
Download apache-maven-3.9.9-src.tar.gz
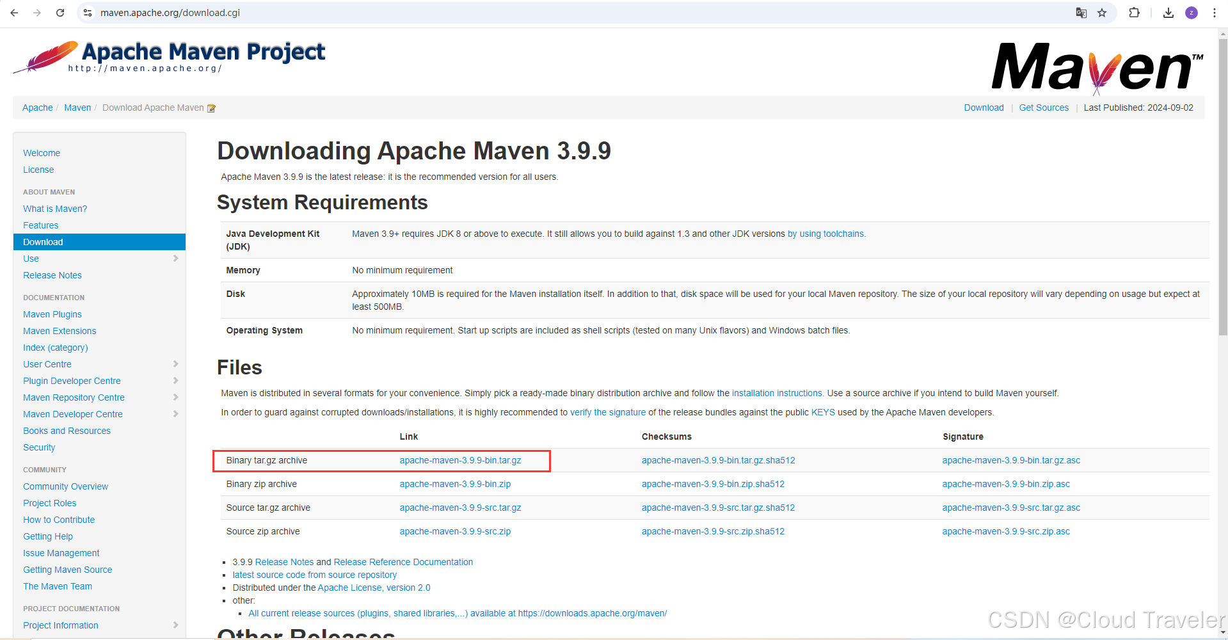pos(460,508)
